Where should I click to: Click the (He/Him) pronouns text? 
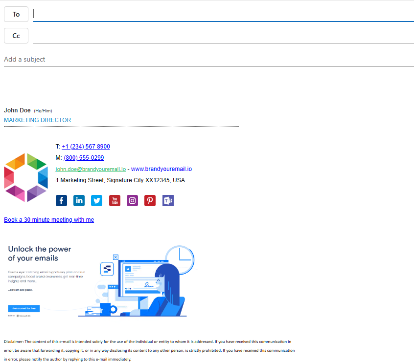tap(43, 111)
